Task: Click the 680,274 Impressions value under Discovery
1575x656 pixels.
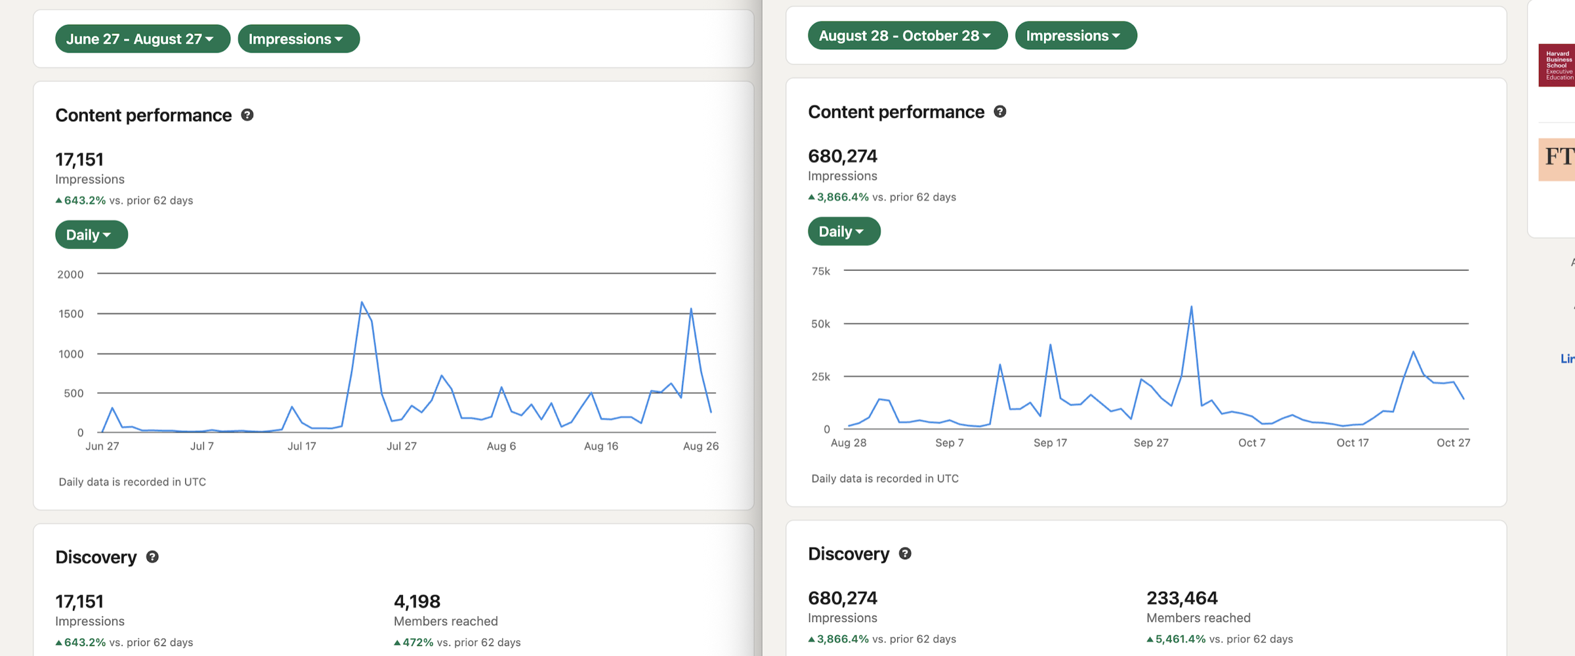Action: click(842, 597)
